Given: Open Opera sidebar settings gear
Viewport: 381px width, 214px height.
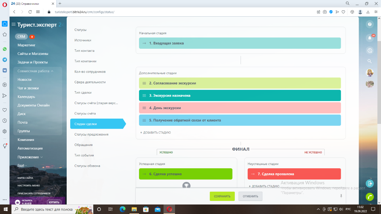Looking at the screenshot, I should pos(4,131).
